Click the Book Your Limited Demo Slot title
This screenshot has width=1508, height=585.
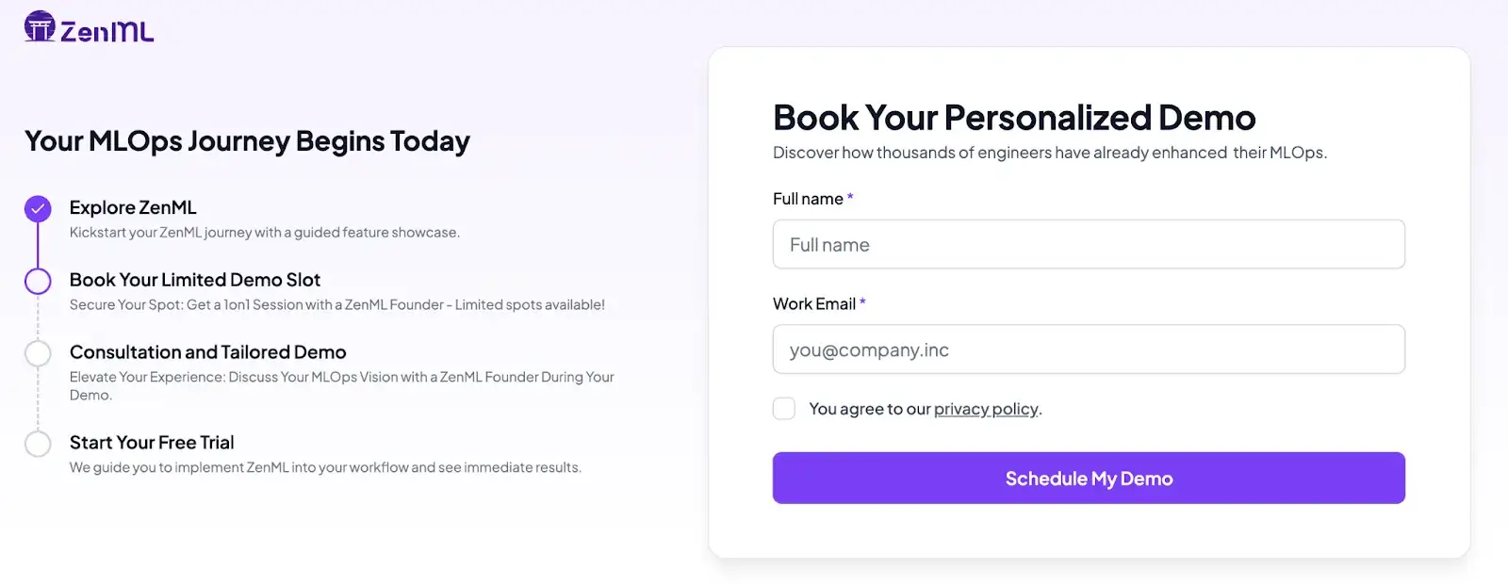[x=195, y=280]
